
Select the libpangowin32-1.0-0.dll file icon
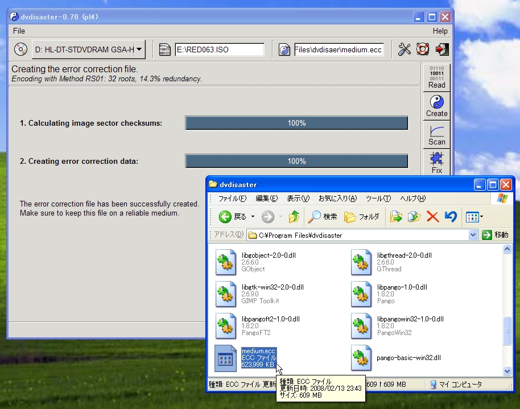pos(361,326)
